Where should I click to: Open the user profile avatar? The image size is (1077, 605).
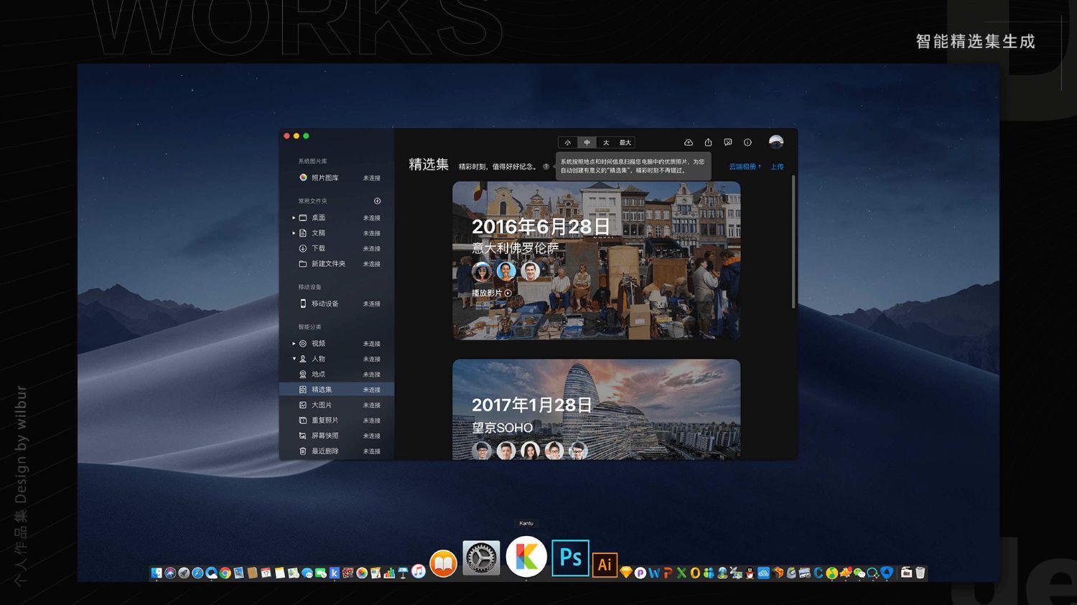pos(775,142)
